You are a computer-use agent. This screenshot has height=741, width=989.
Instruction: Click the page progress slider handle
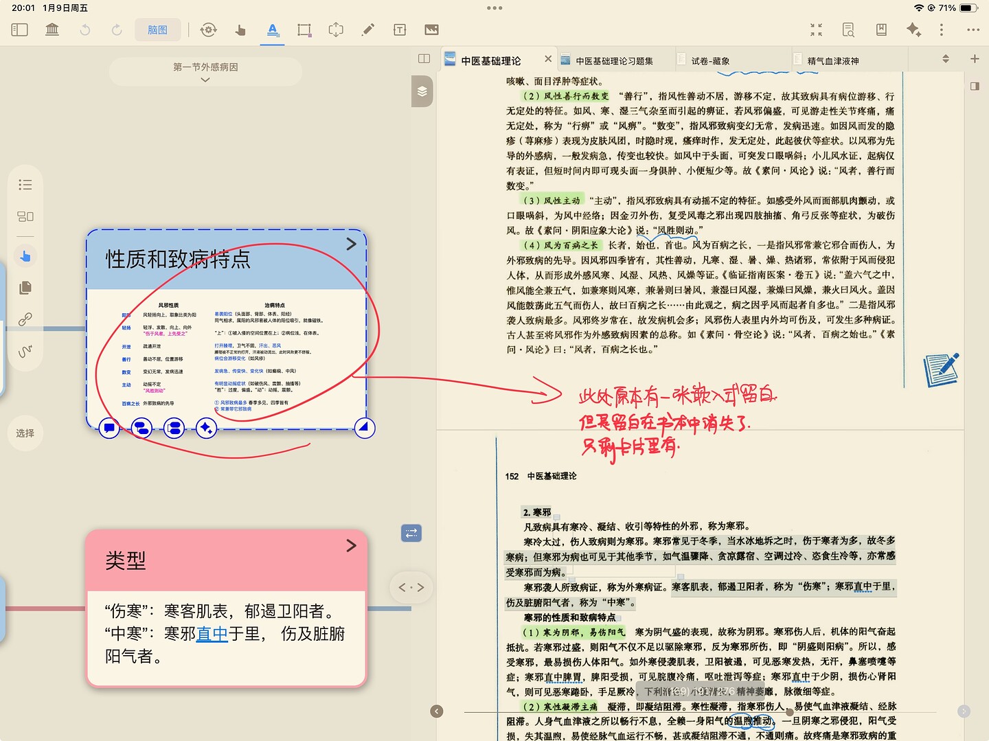[790, 712]
